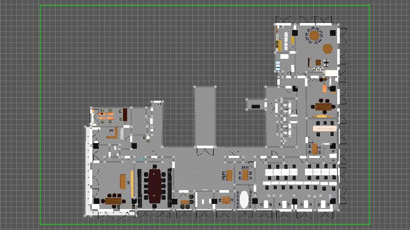Click brown meeting table with black chairs, right wing

click(323, 107)
